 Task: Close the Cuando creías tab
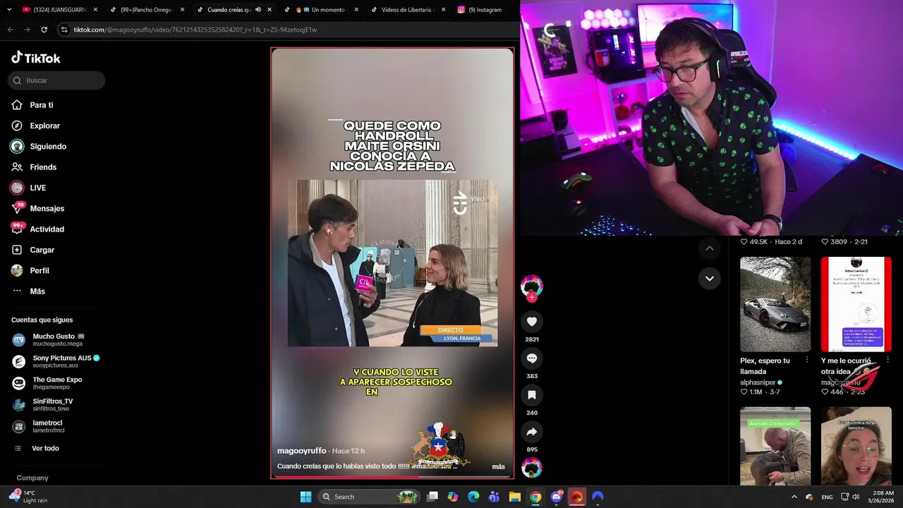point(269,10)
